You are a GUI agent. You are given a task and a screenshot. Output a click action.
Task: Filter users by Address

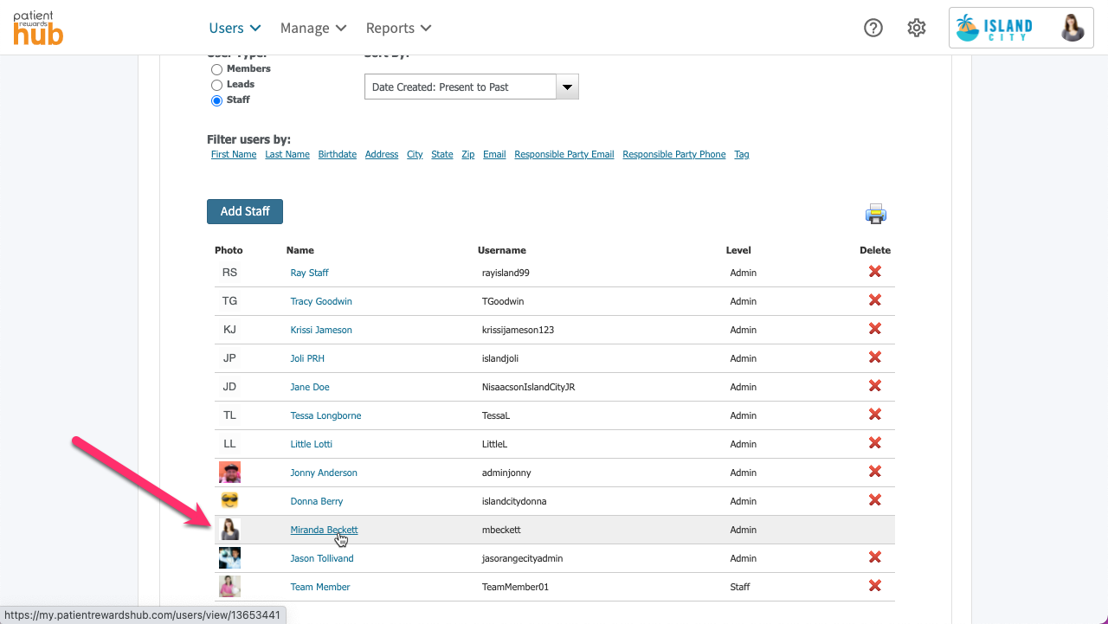click(x=382, y=154)
